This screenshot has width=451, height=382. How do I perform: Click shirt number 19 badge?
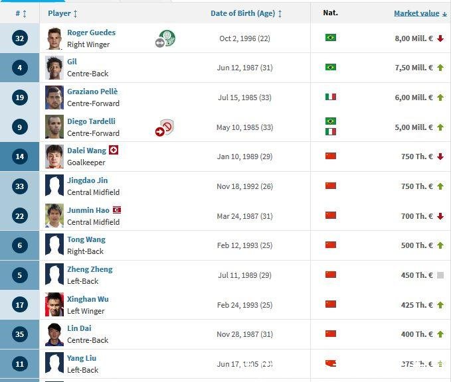20,97
